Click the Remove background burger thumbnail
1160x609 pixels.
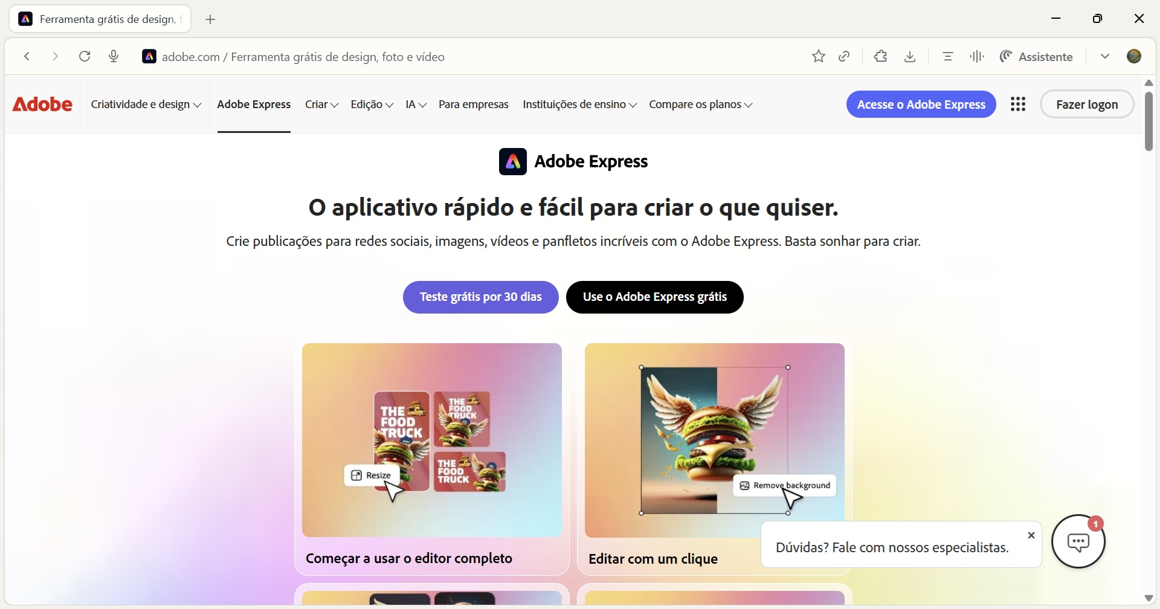[715, 440]
